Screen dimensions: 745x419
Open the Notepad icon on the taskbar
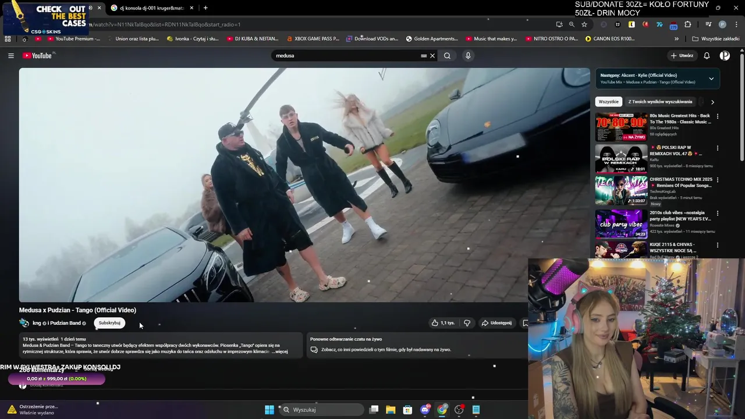(476, 410)
